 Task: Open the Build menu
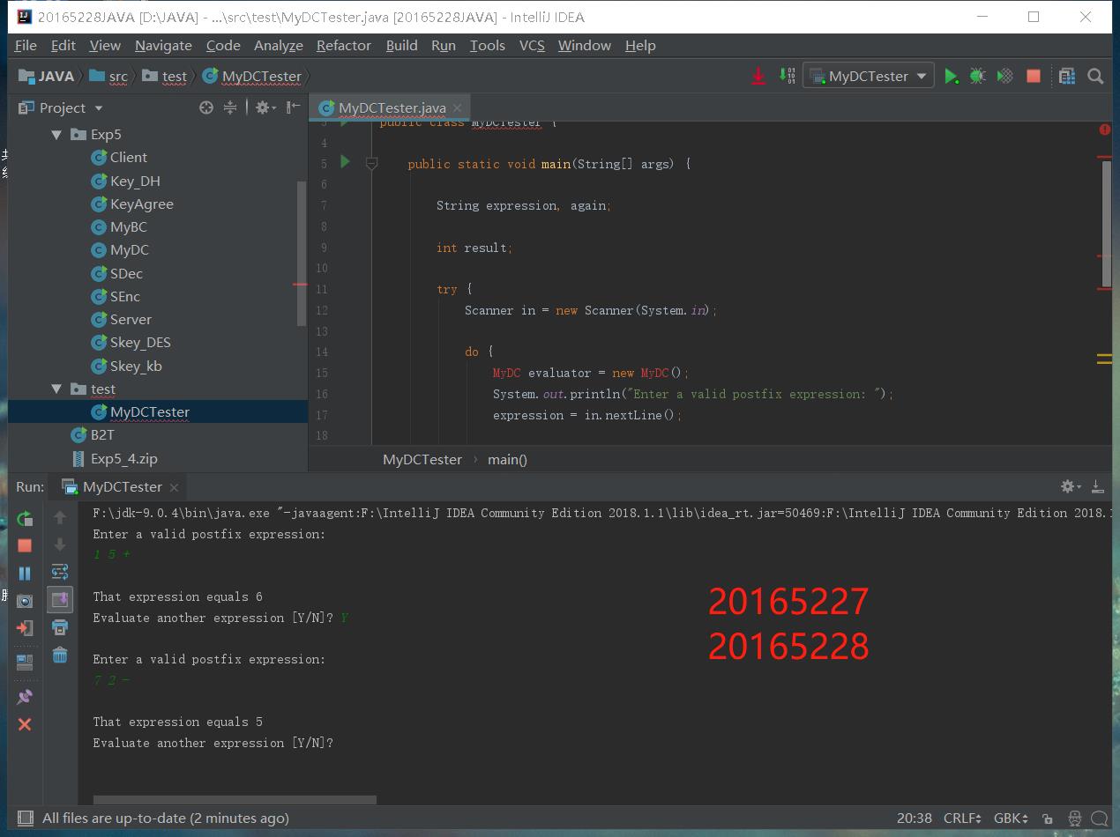[x=401, y=46]
